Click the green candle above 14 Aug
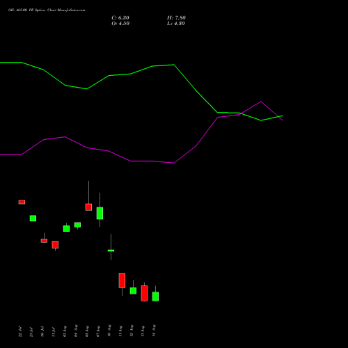Viewport: 348px width, 348px height. point(155,296)
